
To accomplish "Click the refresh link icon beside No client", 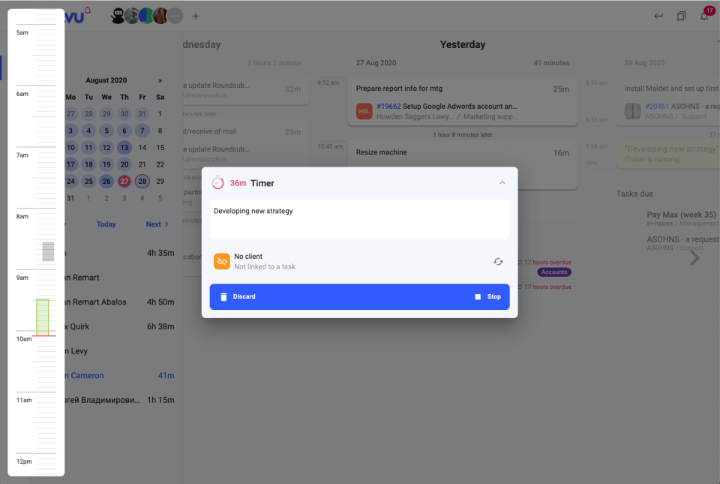I will click(498, 262).
